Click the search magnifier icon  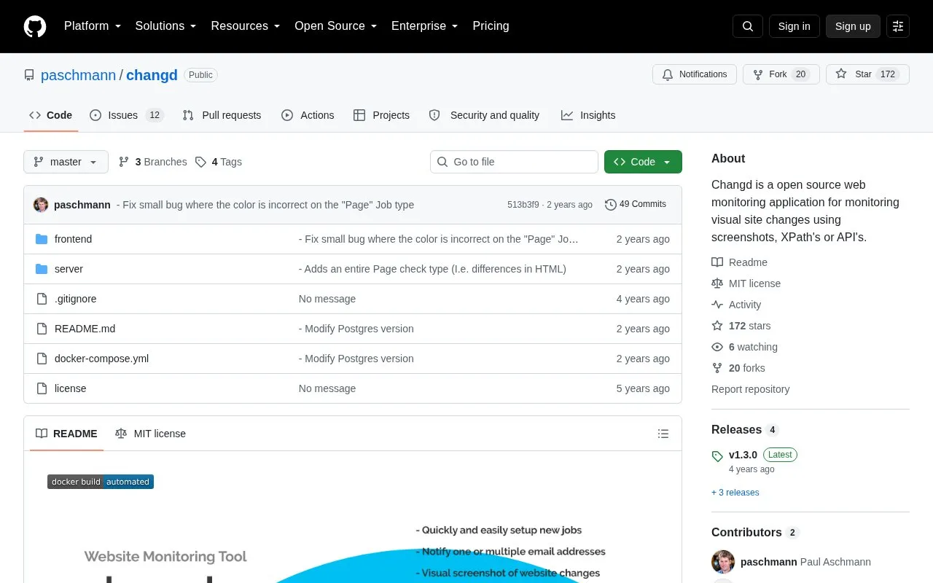(x=748, y=26)
